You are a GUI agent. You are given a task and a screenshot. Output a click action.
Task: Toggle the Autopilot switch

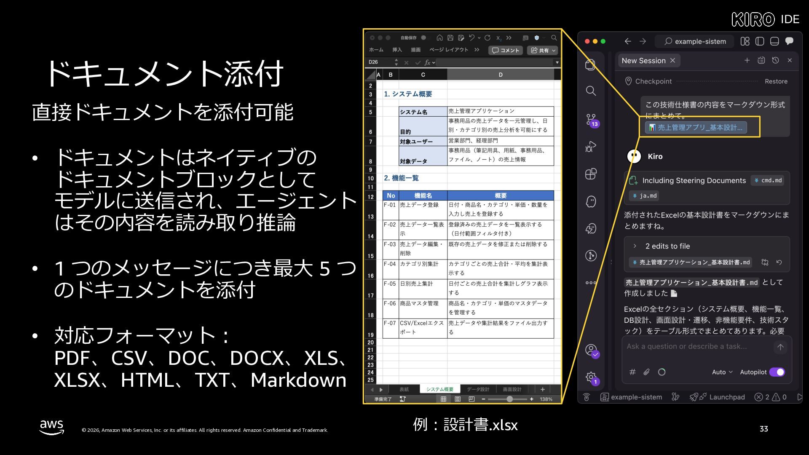(777, 372)
